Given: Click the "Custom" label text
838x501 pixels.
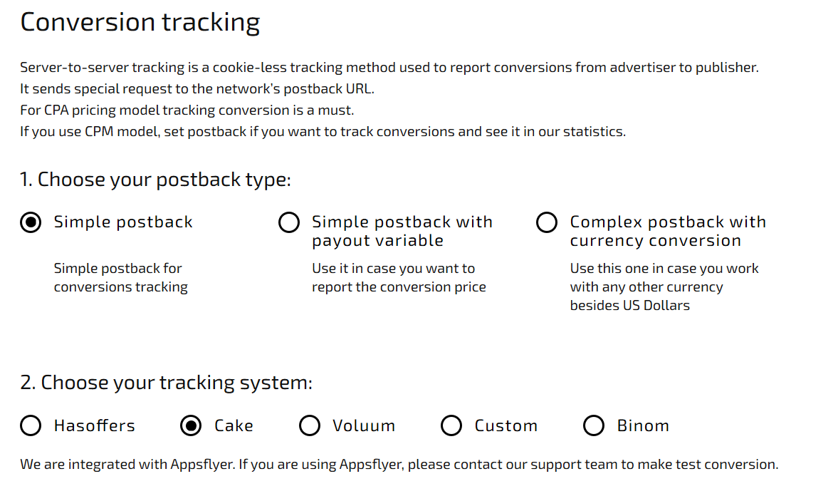Looking at the screenshot, I should click(506, 426).
